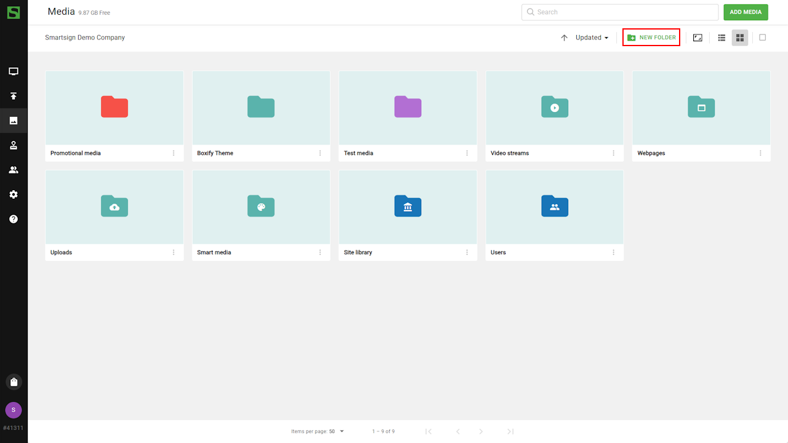
Task: Open the Site library folder thumbnail
Action: 408,207
